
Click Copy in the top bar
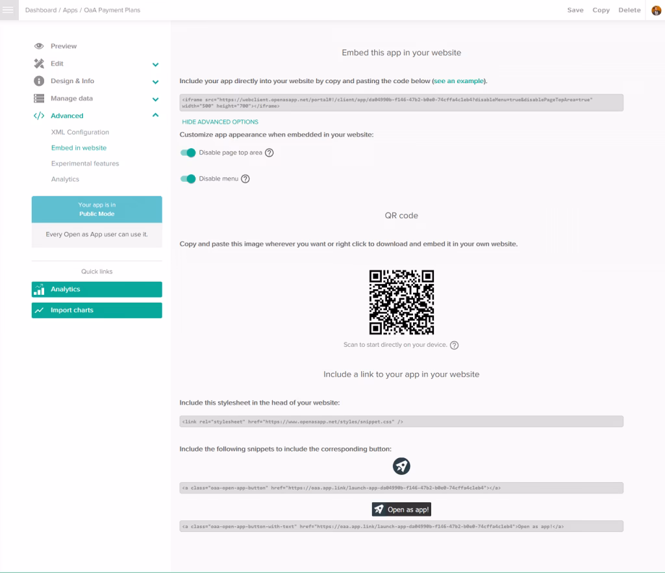coord(601,10)
